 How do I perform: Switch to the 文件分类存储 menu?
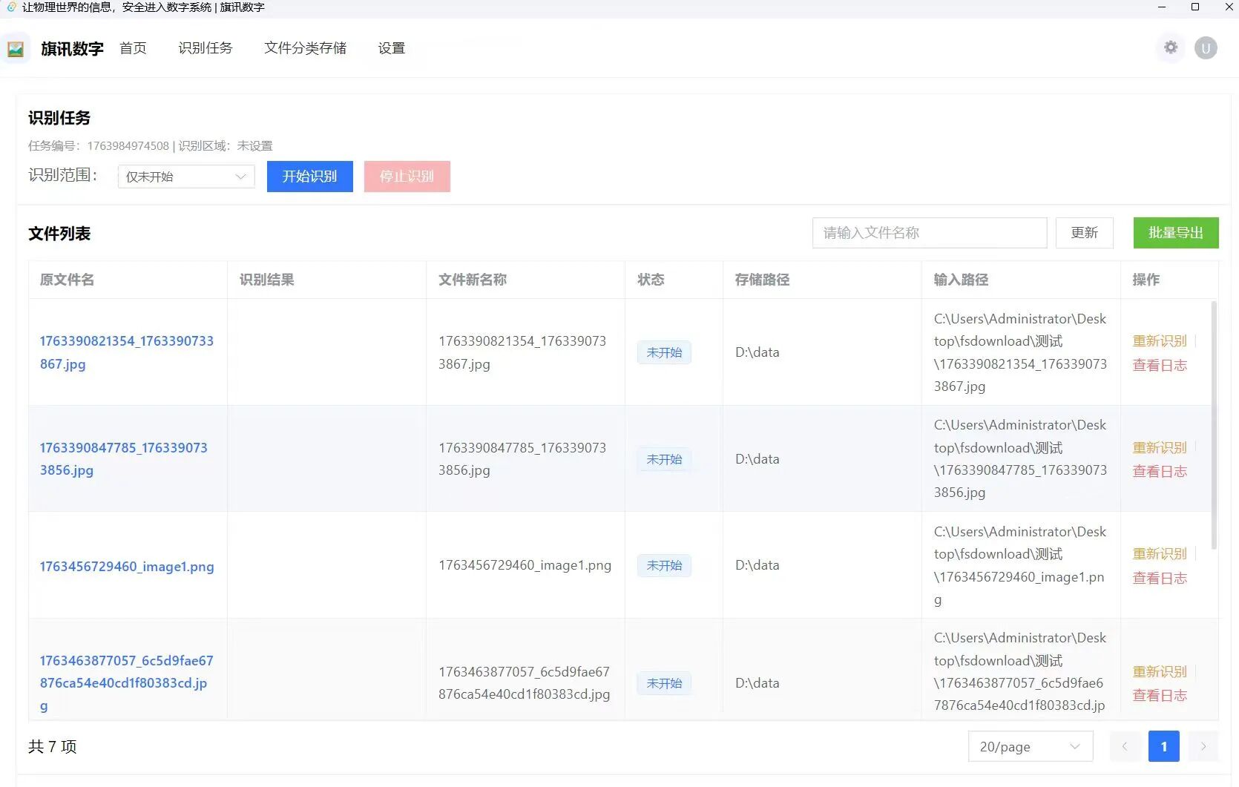(x=305, y=48)
